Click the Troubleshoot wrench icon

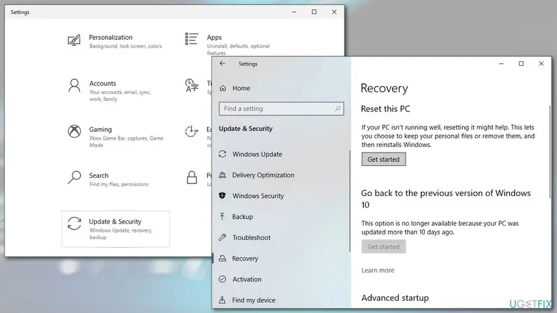[x=223, y=237]
